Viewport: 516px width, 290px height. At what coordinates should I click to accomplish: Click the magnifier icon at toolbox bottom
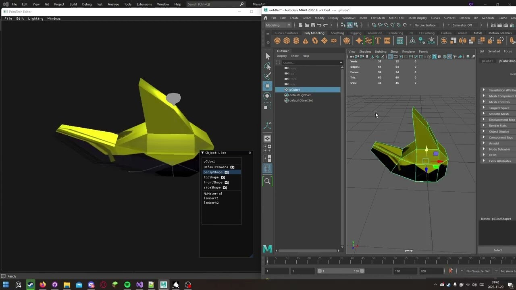[267, 181]
